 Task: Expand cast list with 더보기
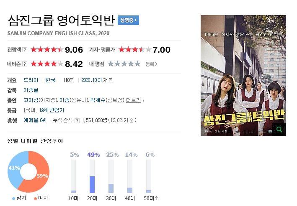pyautogui.click(x=135, y=100)
